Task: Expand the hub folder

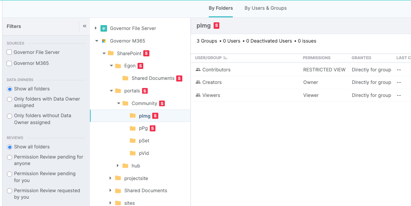Action: (118, 166)
